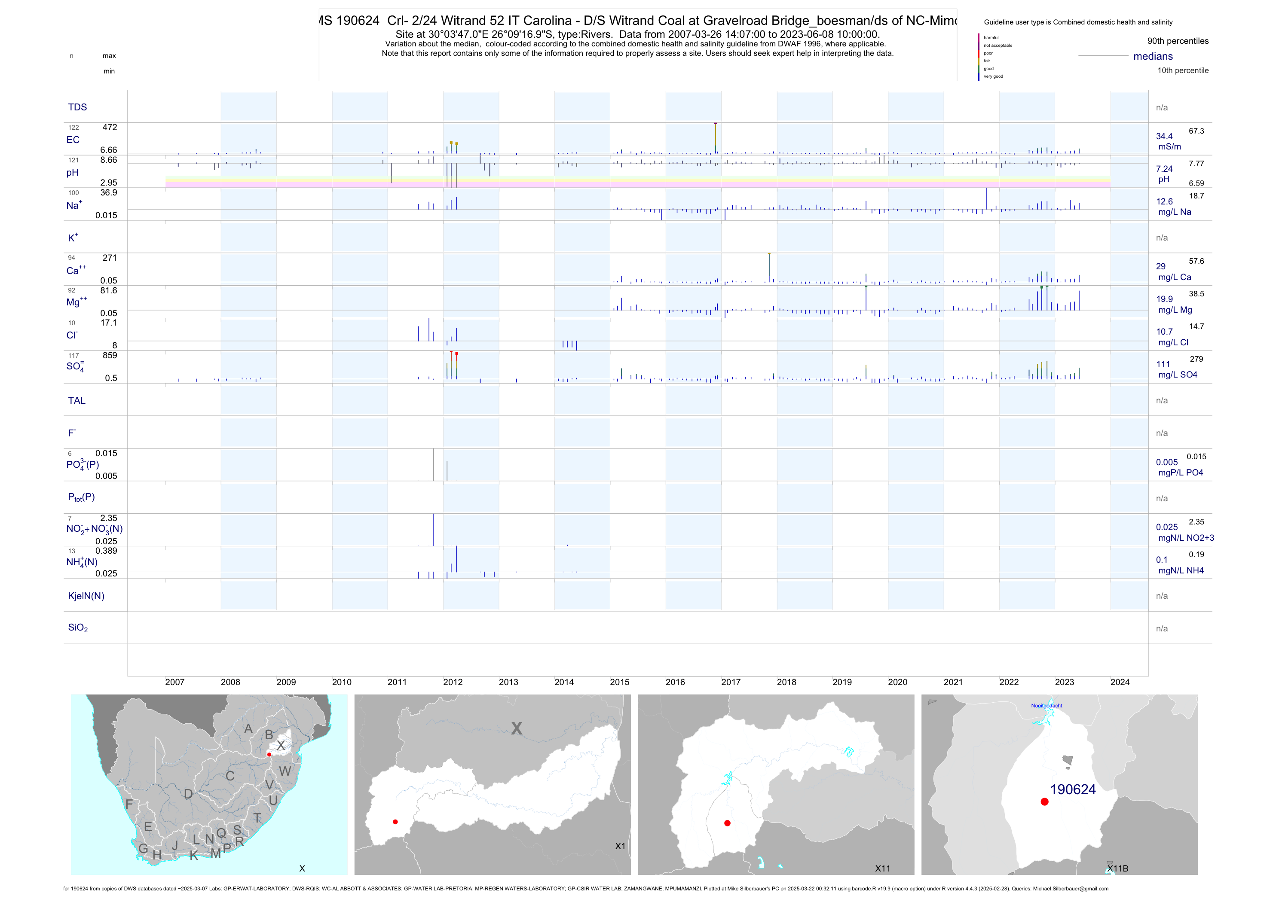1276x902 pixels.
Task: Click the red dot on X11 map
Action: point(728,823)
